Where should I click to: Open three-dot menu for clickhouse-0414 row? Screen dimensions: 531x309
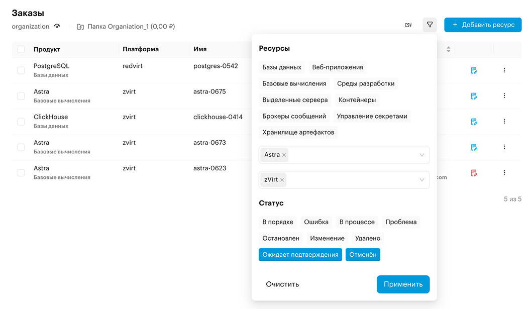504,121
